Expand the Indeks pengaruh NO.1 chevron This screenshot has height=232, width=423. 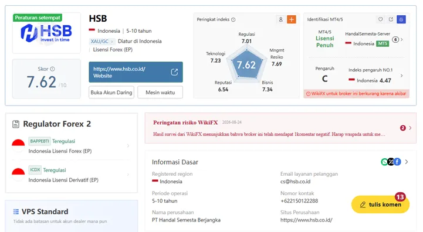click(x=402, y=76)
